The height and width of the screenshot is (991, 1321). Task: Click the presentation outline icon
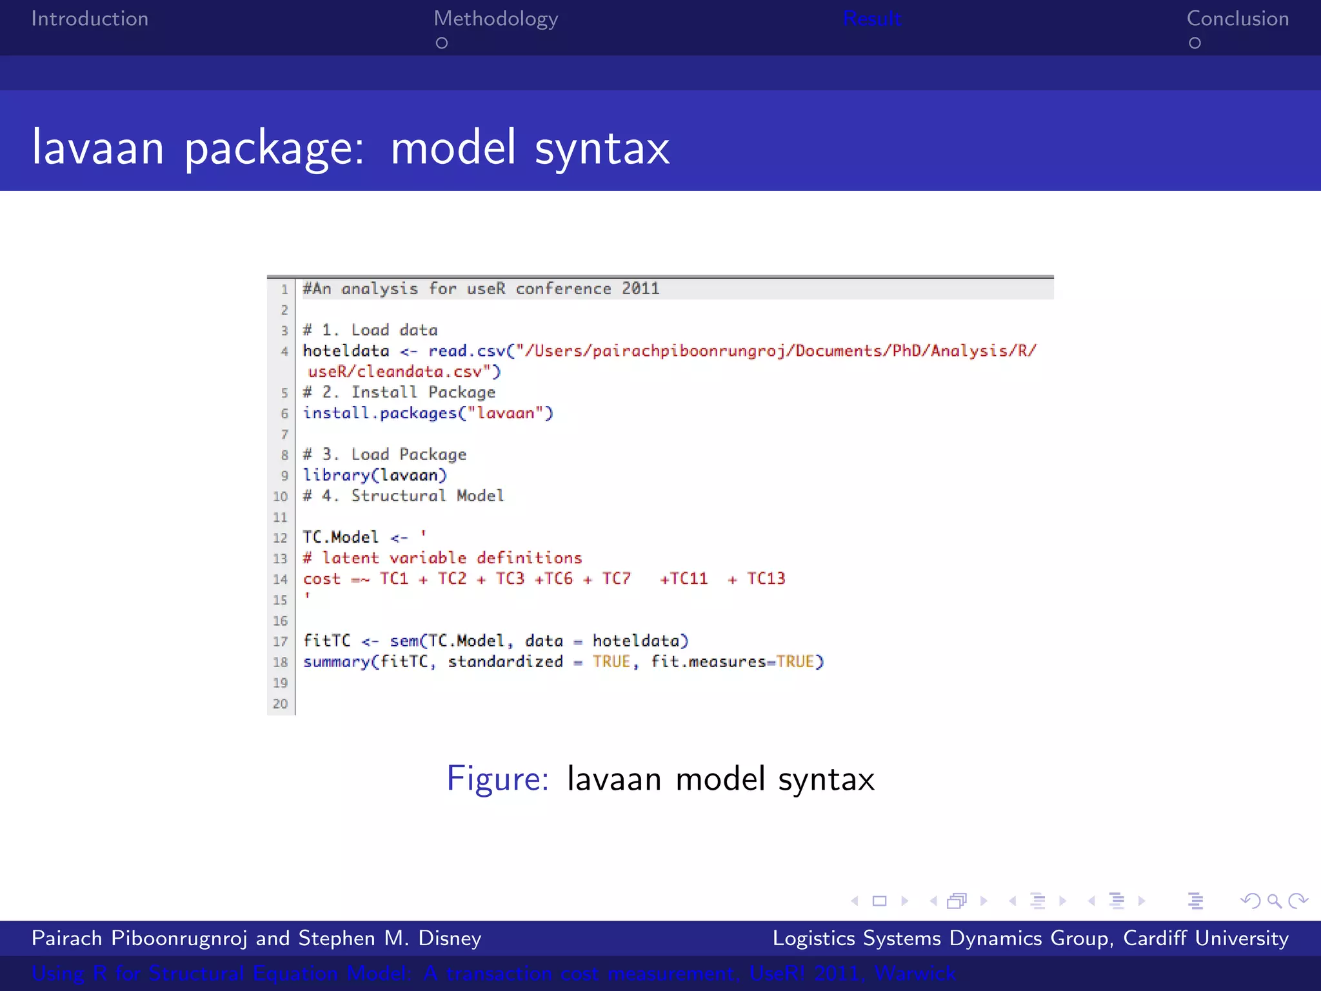click(1195, 901)
